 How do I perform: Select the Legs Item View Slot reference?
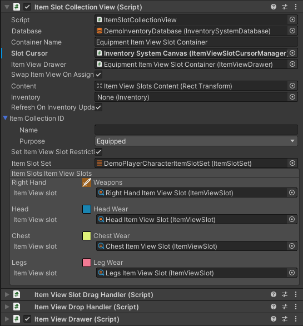point(192,273)
